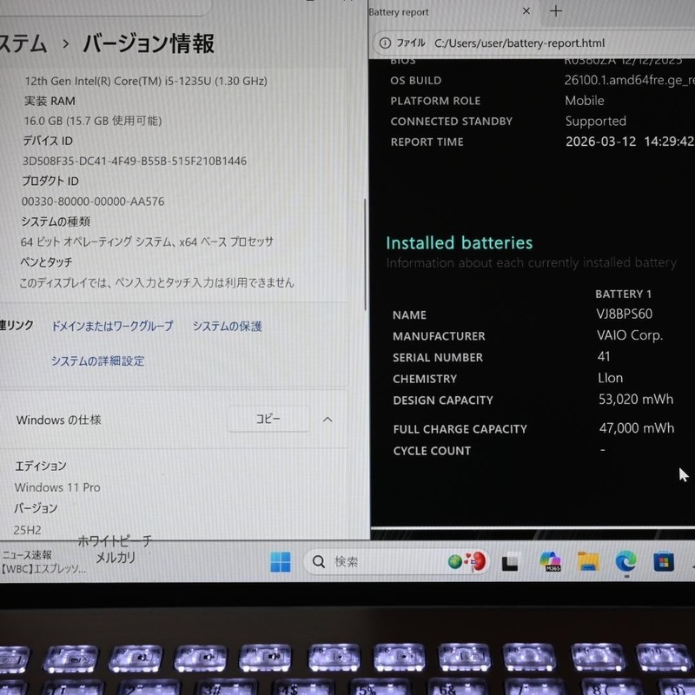Click the 64 ビット オペレーティング システム text
The width and height of the screenshot is (695, 695).
coord(147,242)
